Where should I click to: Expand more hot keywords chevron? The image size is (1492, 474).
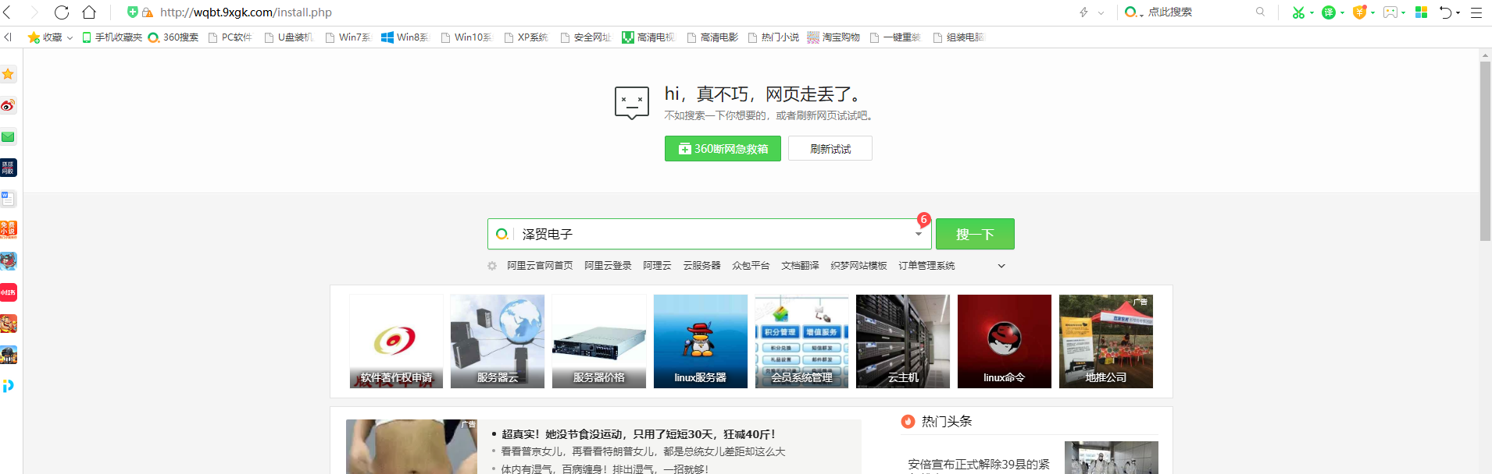(1001, 266)
